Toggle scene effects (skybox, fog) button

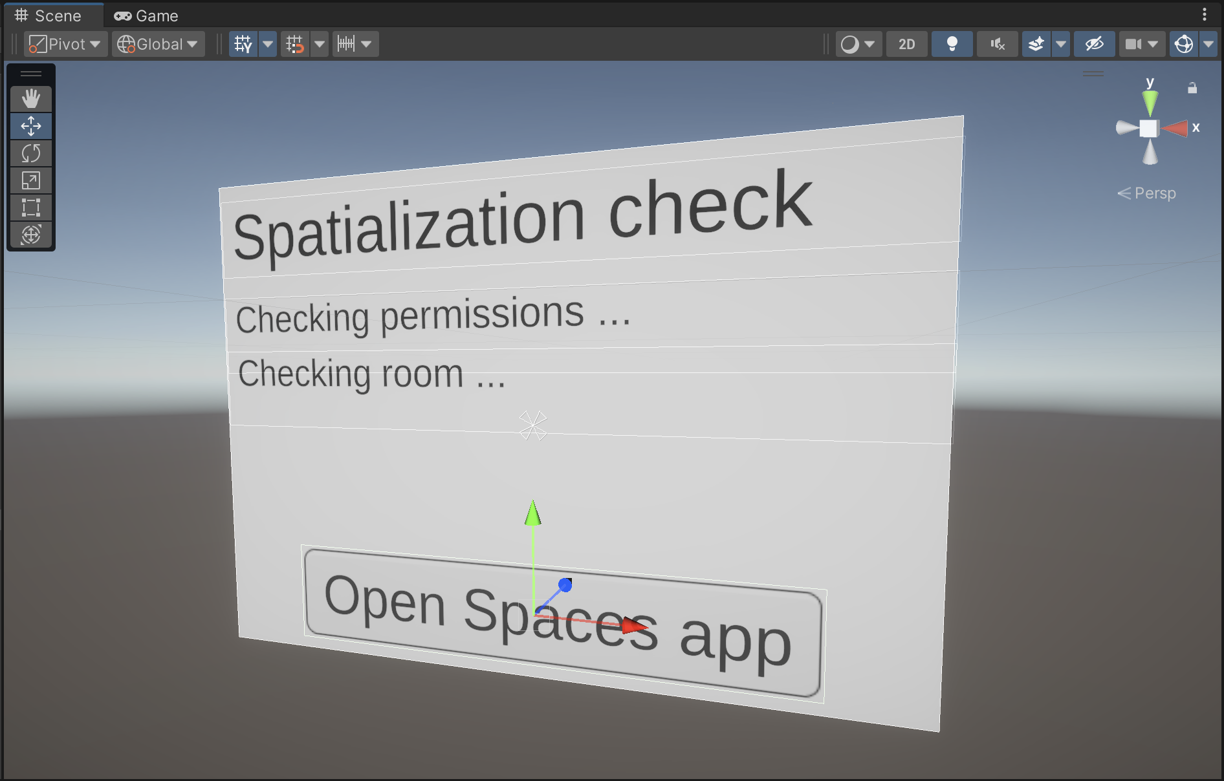(x=1036, y=44)
